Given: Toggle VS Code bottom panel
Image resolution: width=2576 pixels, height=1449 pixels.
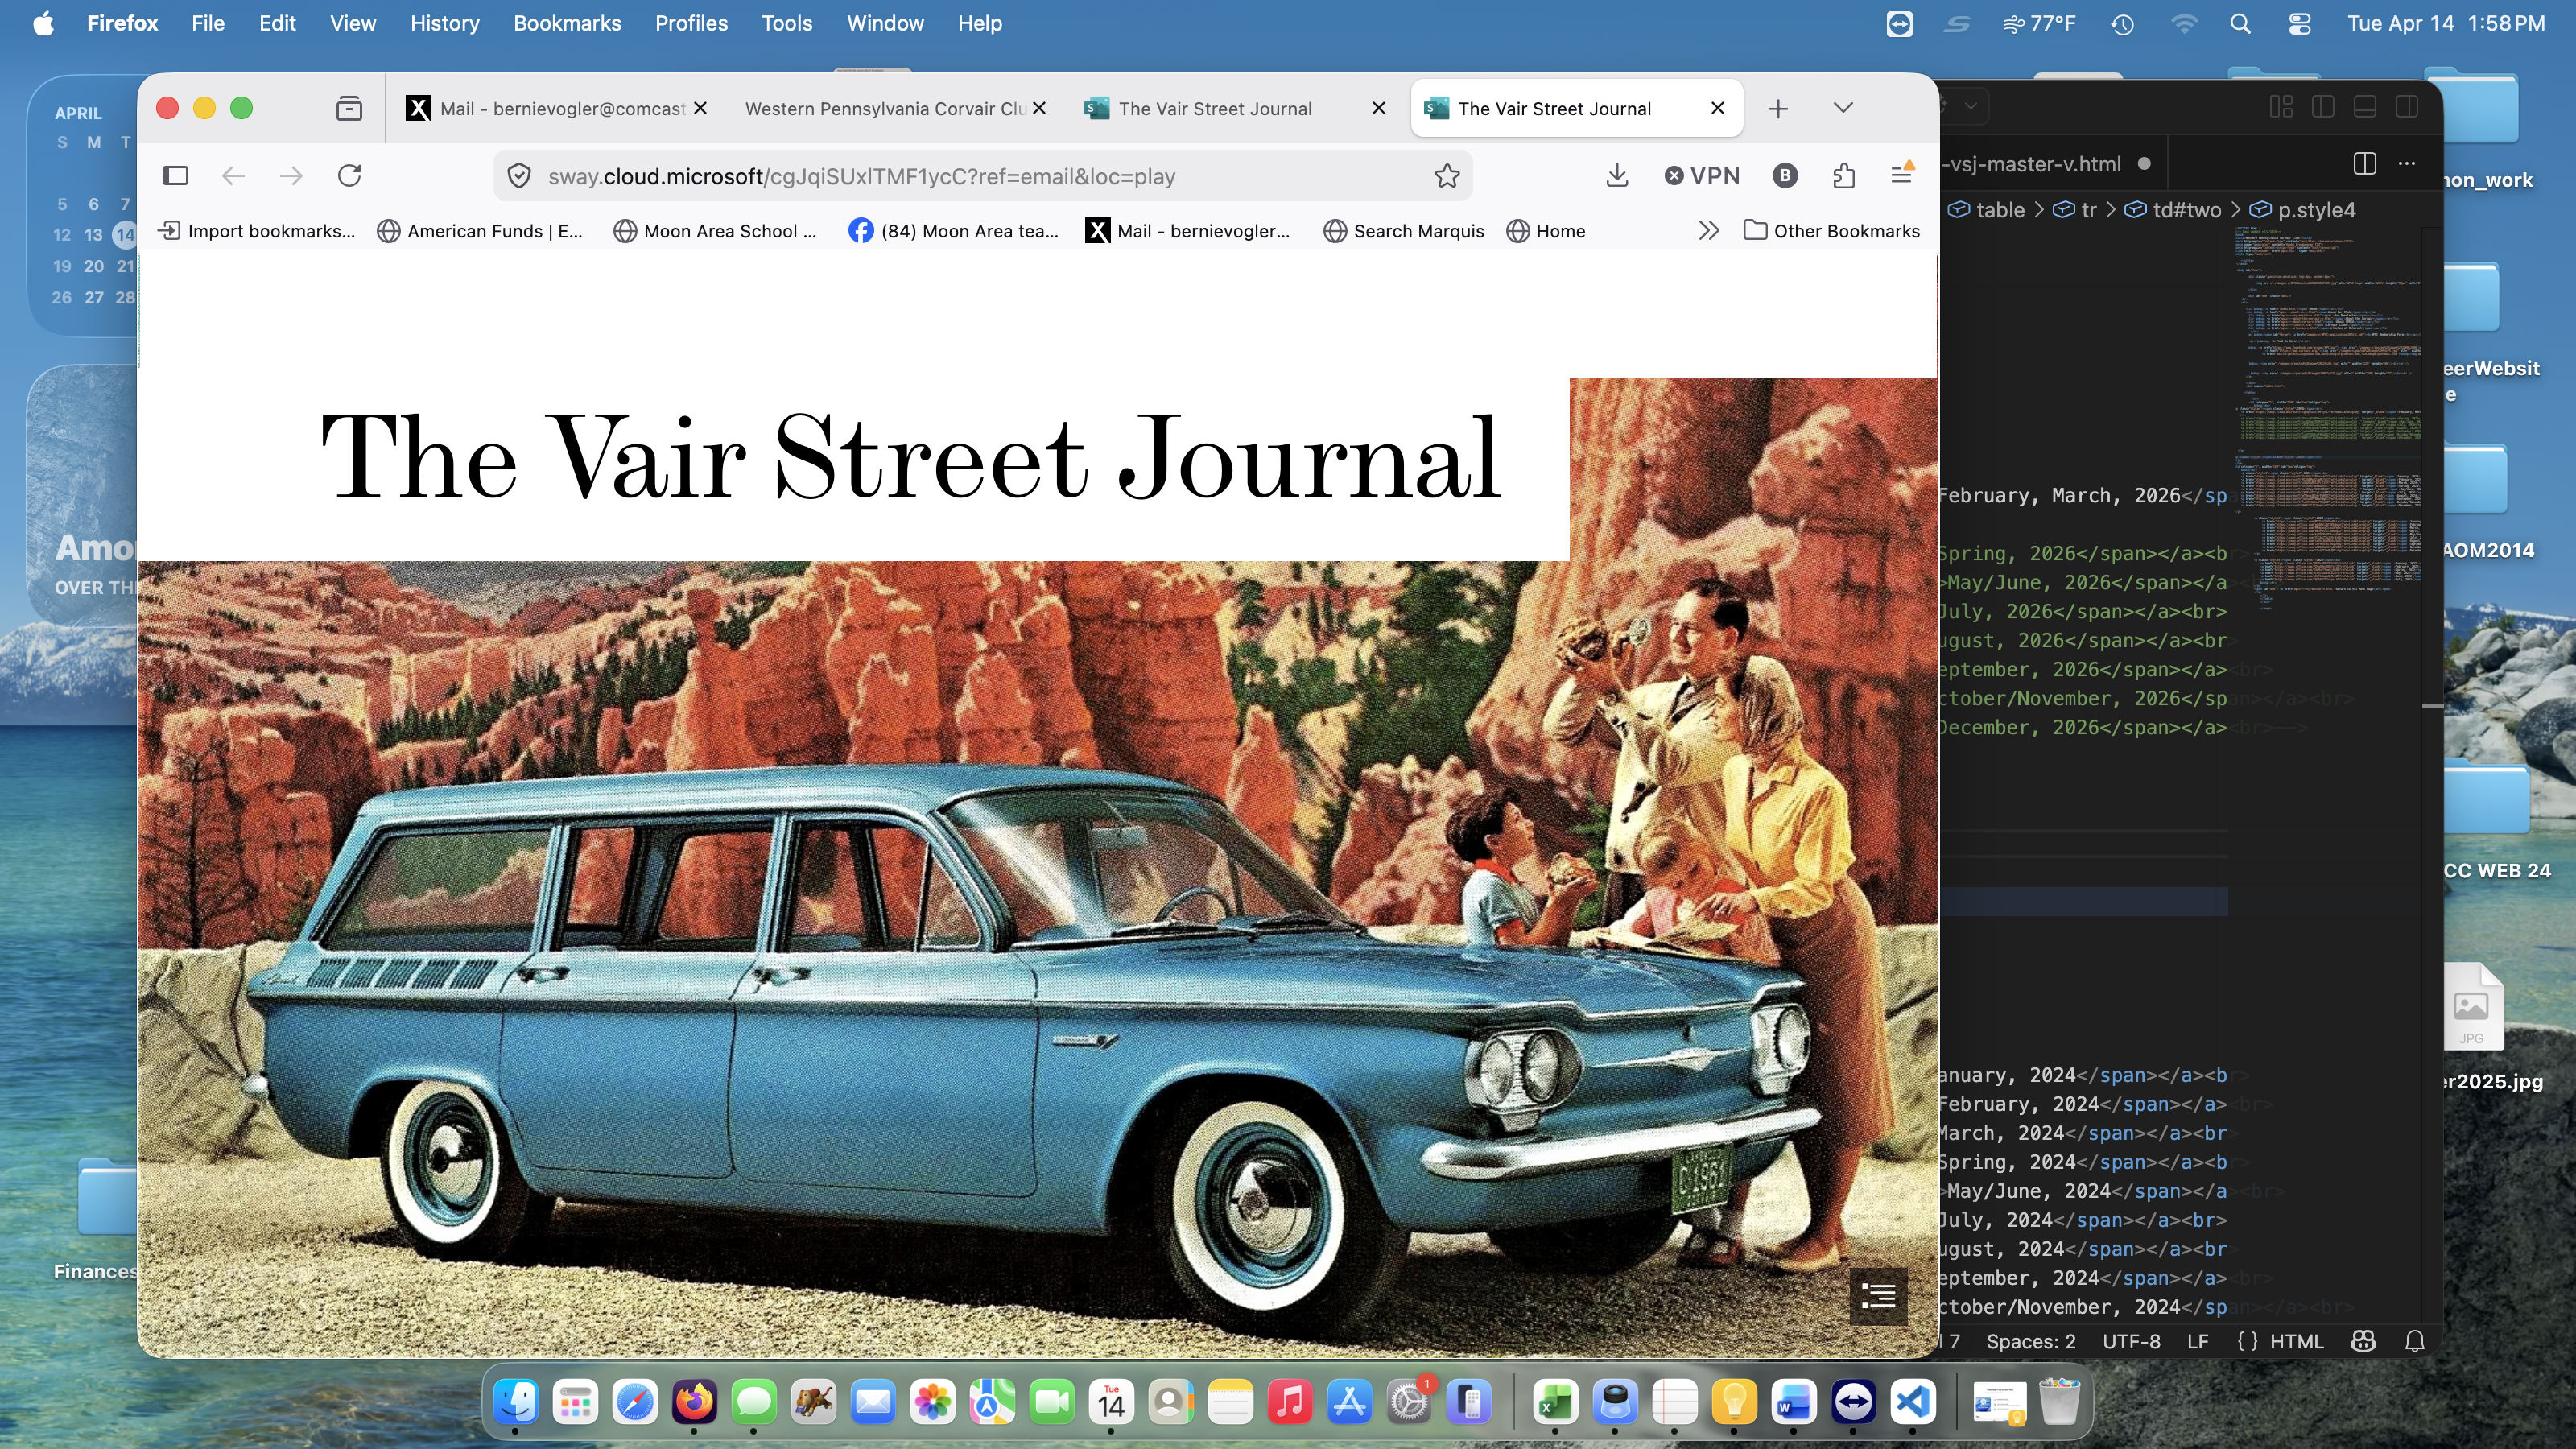Looking at the screenshot, I should click(x=2365, y=106).
